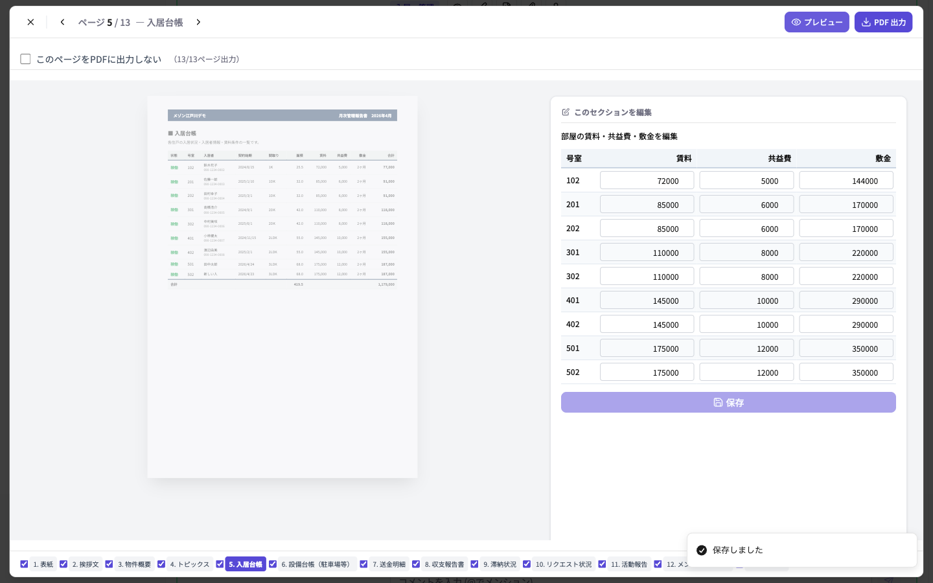Toggle the 10. リクエスト状況 checkbox
933x583 pixels.
click(527, 564)
